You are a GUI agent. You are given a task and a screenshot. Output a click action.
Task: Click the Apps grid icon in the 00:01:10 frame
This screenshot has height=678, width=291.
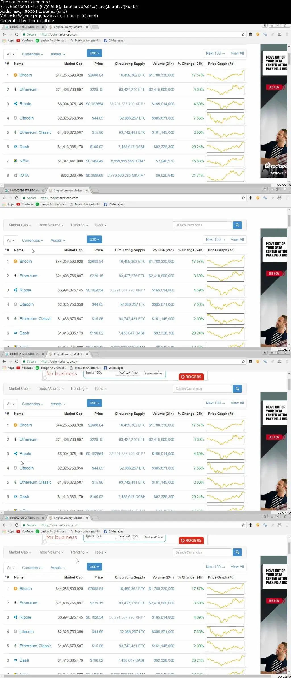4,204
